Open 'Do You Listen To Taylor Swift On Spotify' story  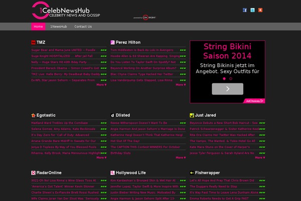point(143,62)
